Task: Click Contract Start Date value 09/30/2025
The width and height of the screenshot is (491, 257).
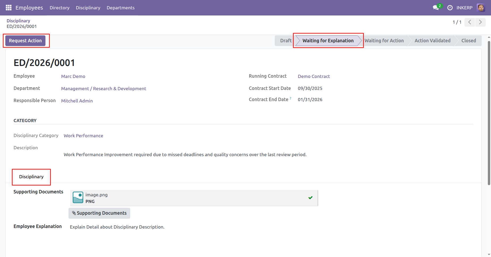Action: [310, 88]
